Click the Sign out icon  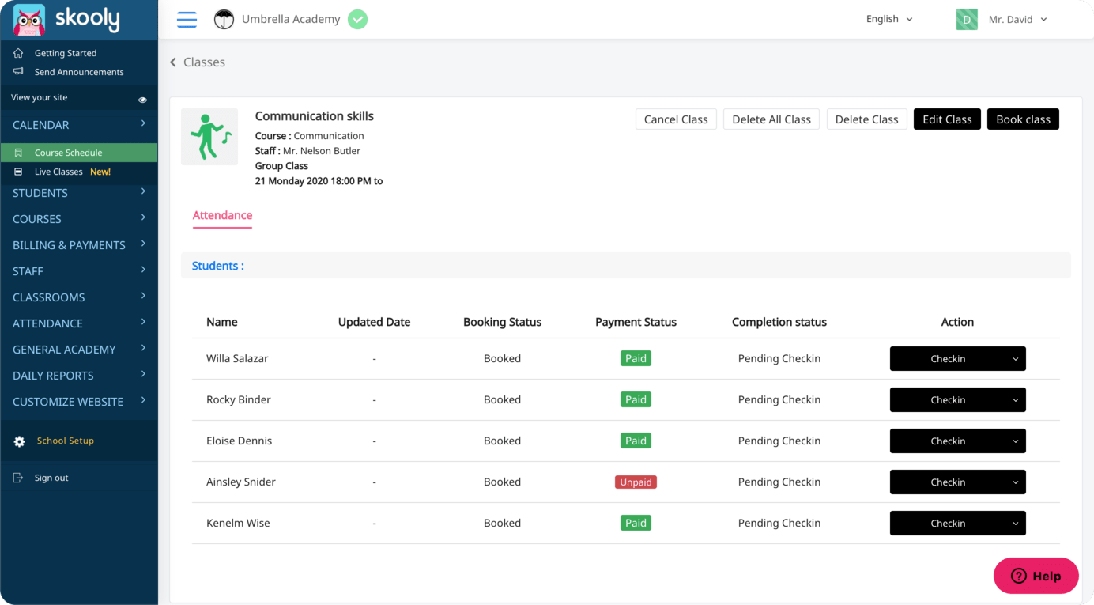click(19, 478)
